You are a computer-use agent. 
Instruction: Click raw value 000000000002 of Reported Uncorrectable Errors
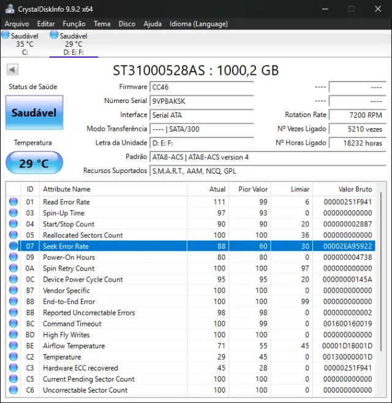pos(347,313)
